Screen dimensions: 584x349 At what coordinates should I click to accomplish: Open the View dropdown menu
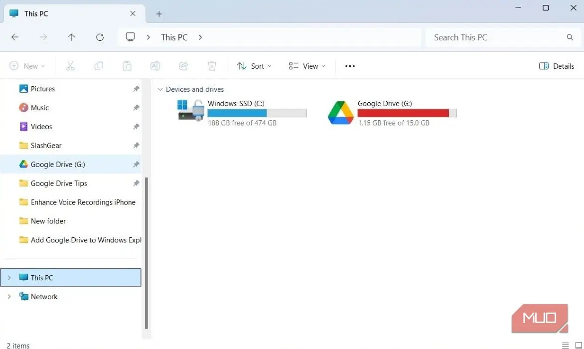pyautogui.click(x=307, y=66)
